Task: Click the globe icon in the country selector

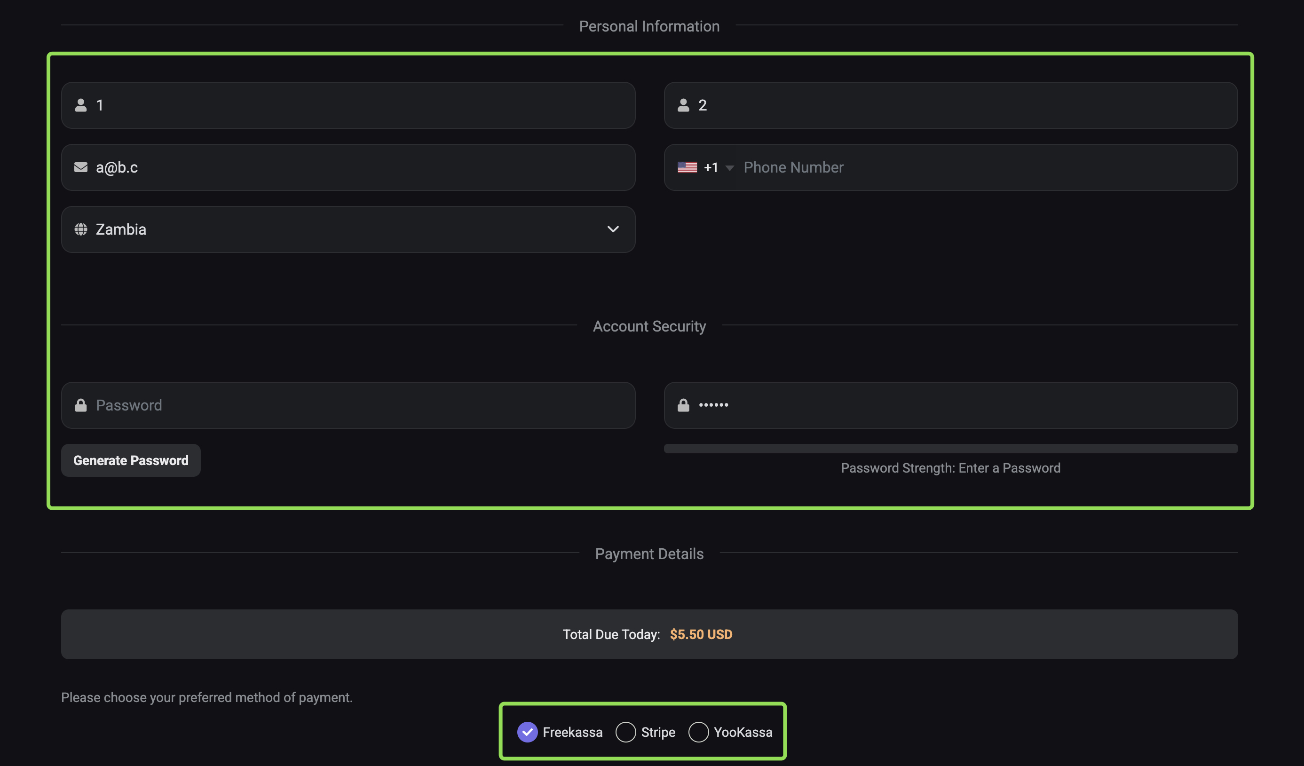Action: pyautogui.click(x=81, y=229)
